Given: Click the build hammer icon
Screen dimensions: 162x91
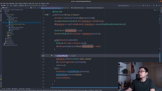Looking at the screenshot, I should click(116, 6).
